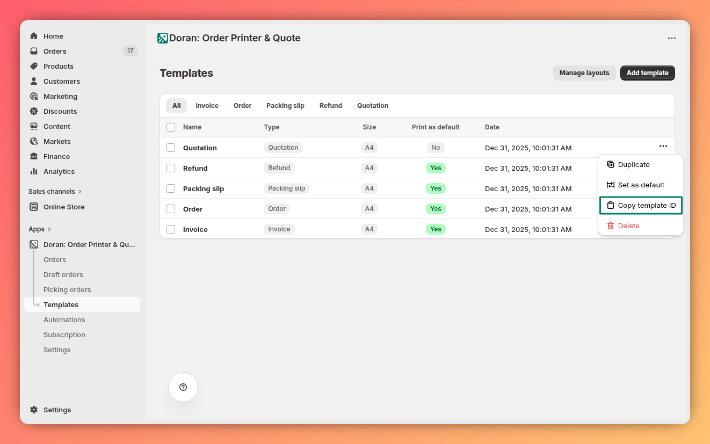Screen dimensions: 710x444
Task: Click the Doran logo in page header
Action: (x=163, y=38)
